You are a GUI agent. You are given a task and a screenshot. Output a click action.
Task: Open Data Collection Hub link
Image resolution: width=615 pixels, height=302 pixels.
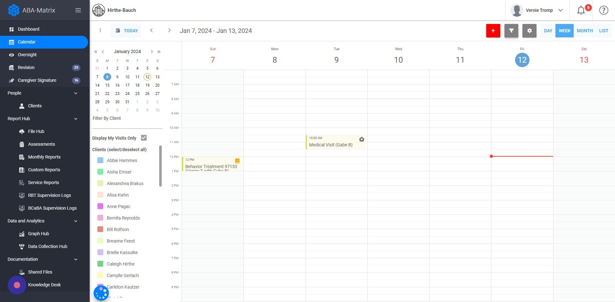(x=47, y=246)
